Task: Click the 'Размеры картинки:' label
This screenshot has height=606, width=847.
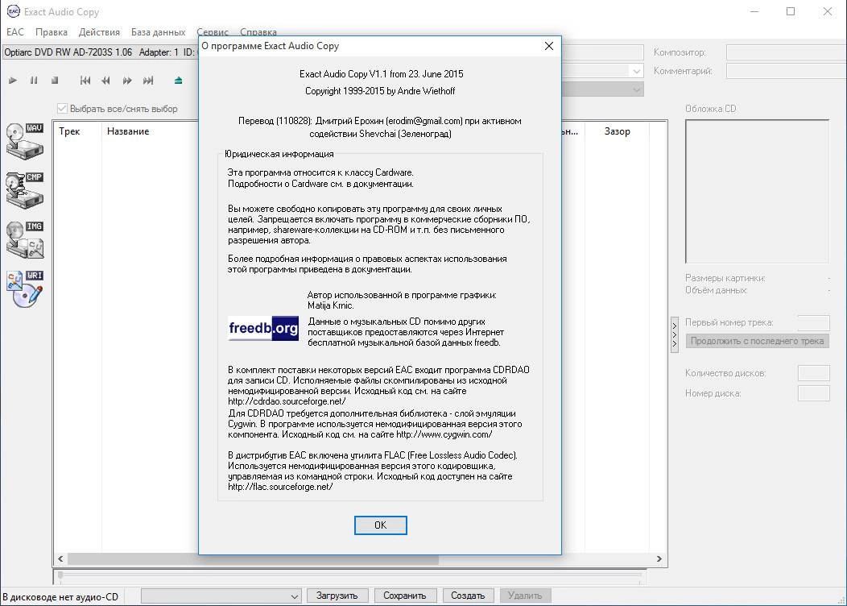Action: [725, 278]
